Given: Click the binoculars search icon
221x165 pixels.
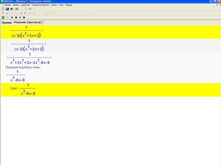Looking at the screenshot, I should pos(16,9).
